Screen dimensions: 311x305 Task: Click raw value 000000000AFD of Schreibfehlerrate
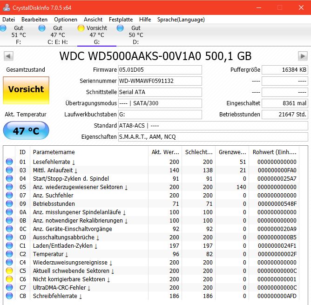(277, 296)
